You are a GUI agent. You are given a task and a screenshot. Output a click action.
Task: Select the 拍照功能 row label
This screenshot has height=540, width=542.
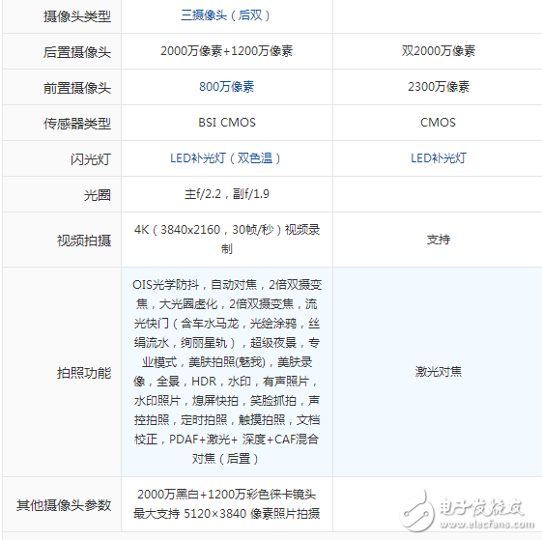(x=84, y=373)
